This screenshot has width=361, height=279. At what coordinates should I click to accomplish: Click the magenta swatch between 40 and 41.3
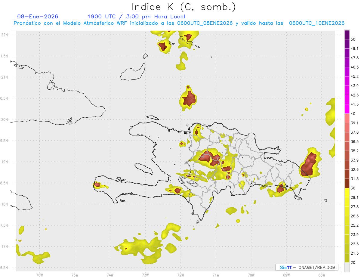[347, 109]
